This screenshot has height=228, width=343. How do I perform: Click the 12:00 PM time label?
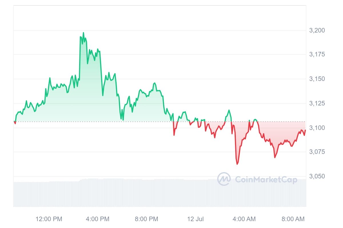pos(49,219)
